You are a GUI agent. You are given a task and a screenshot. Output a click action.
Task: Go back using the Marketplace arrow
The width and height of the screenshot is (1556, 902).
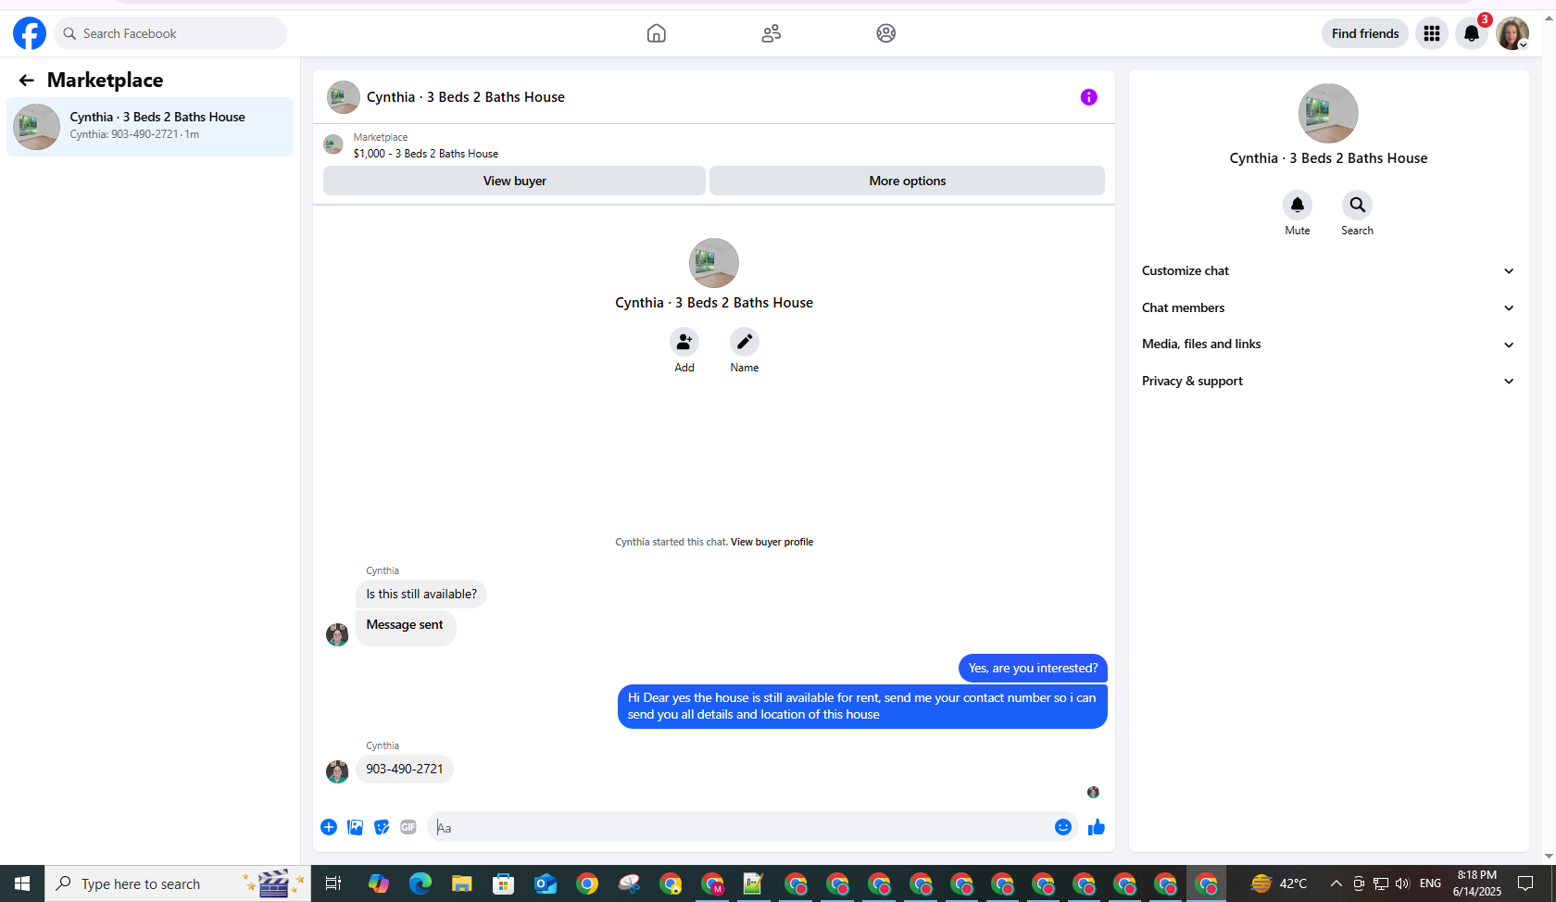(27, 81)
